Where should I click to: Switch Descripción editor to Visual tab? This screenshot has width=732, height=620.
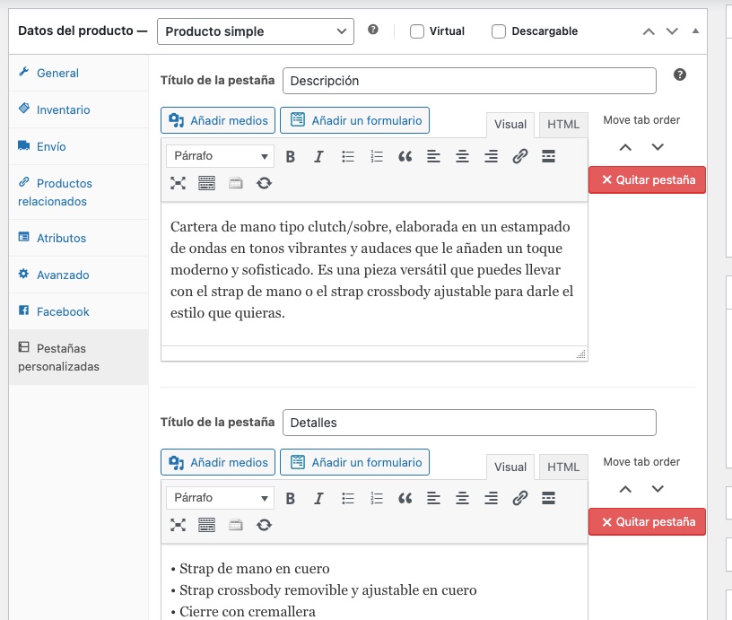[510, 125]
